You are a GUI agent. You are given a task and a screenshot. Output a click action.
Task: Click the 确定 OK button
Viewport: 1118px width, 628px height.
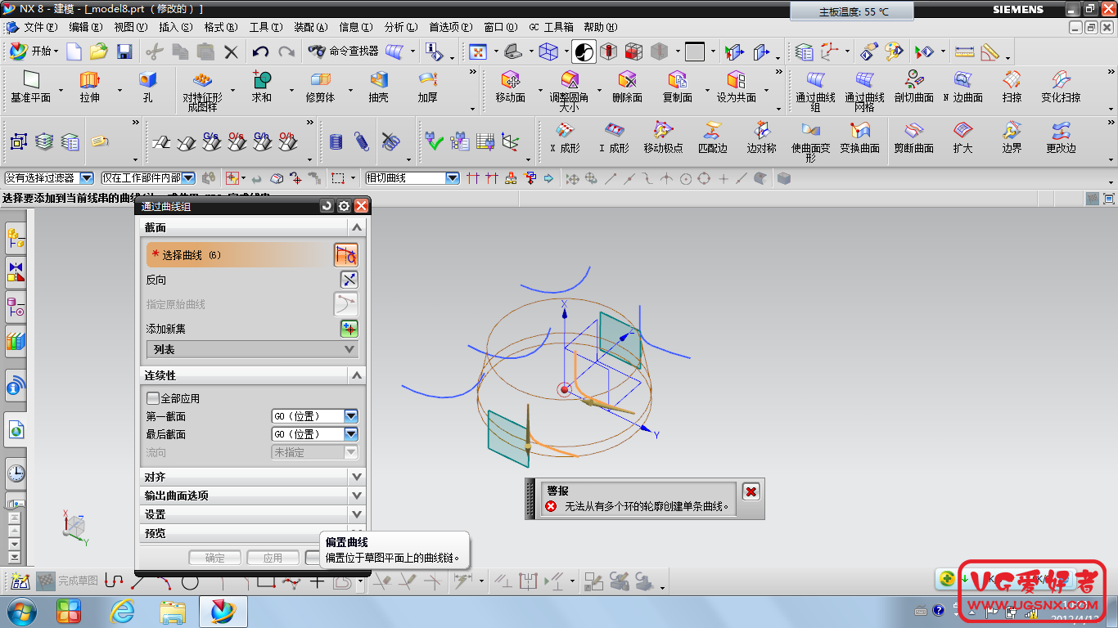coord(215,558)
